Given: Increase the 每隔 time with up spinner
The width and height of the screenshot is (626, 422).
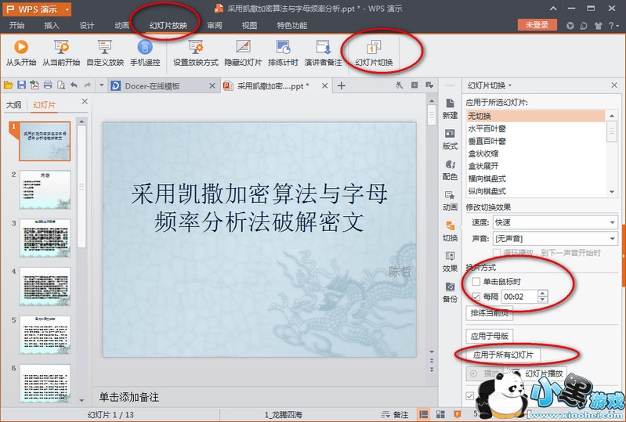Looking at the screenshot, I should tap(542, 293).
